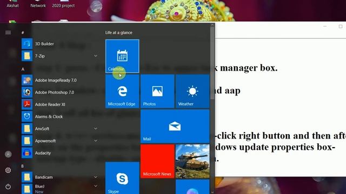Screen dimensions: 346x194
Task: Expand the Apowersoft folder chevron
Action: coord(96,141)
